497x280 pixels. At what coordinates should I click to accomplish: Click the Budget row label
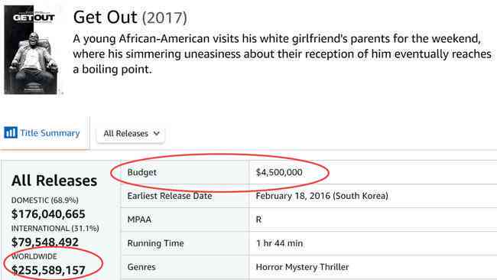[141, 172]
